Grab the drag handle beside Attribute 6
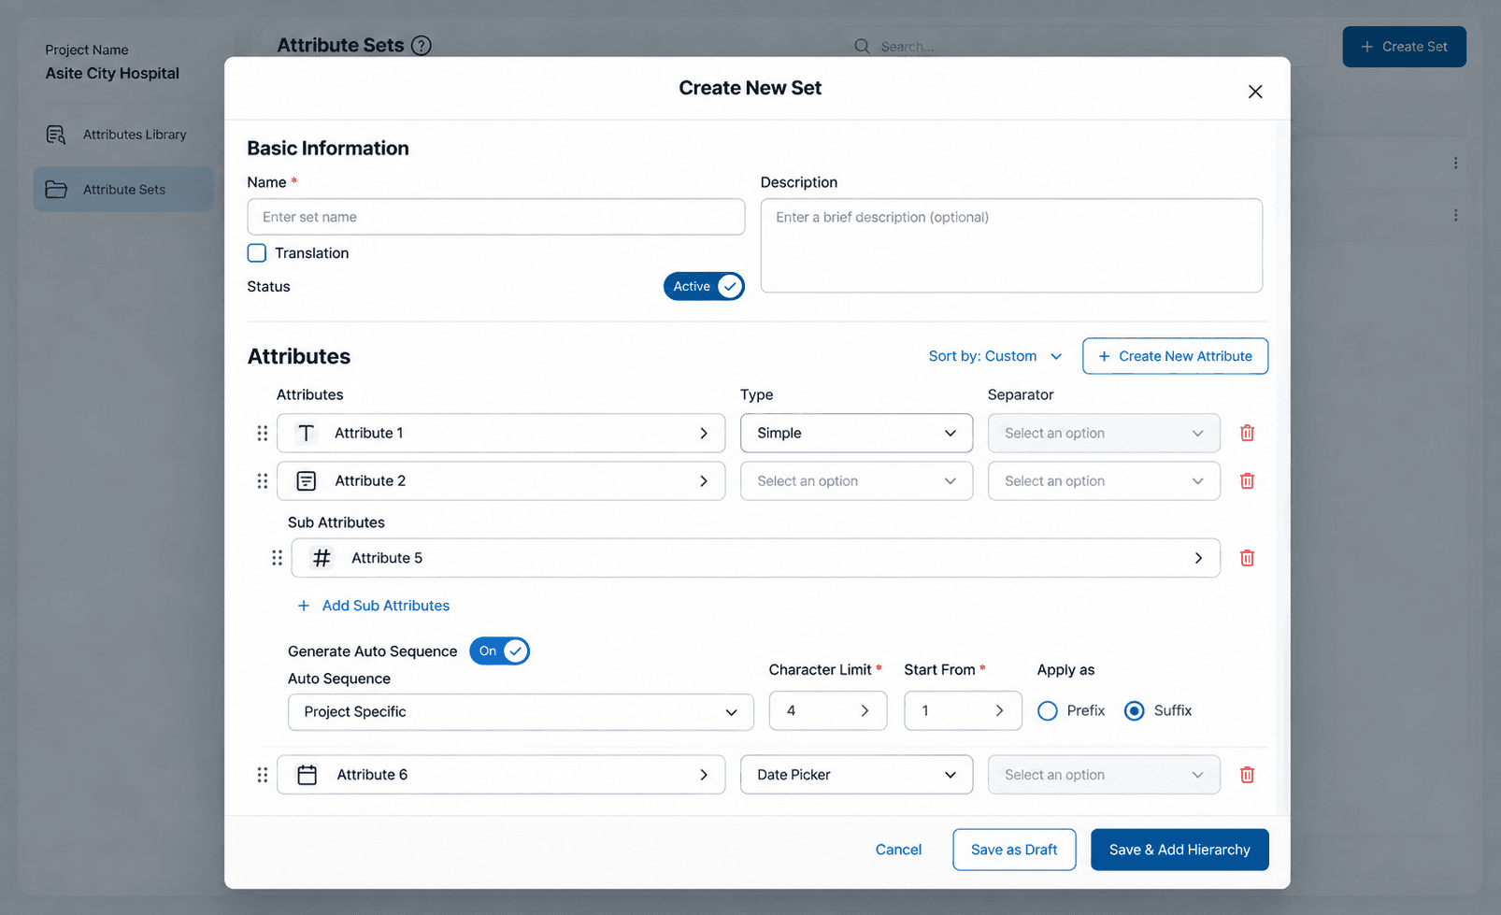This screenshot has width=1501, height=915. tap(262, 775)
